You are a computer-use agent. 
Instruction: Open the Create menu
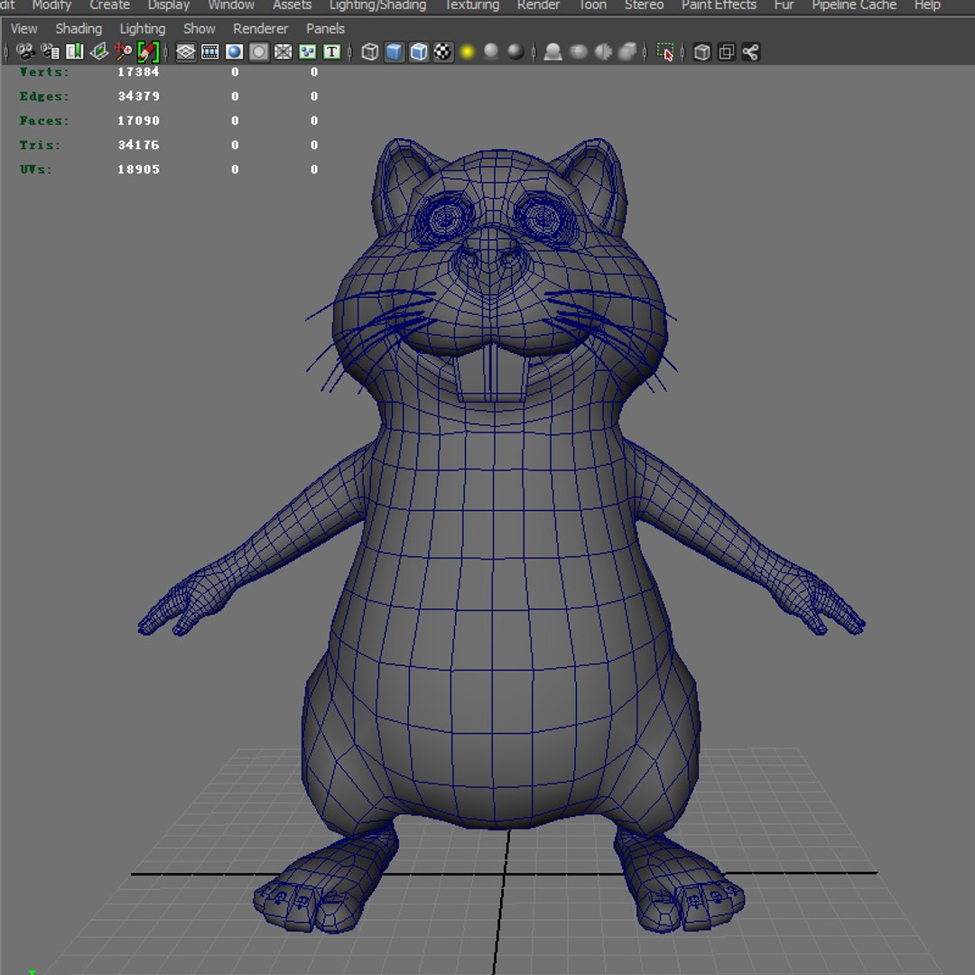109,5
